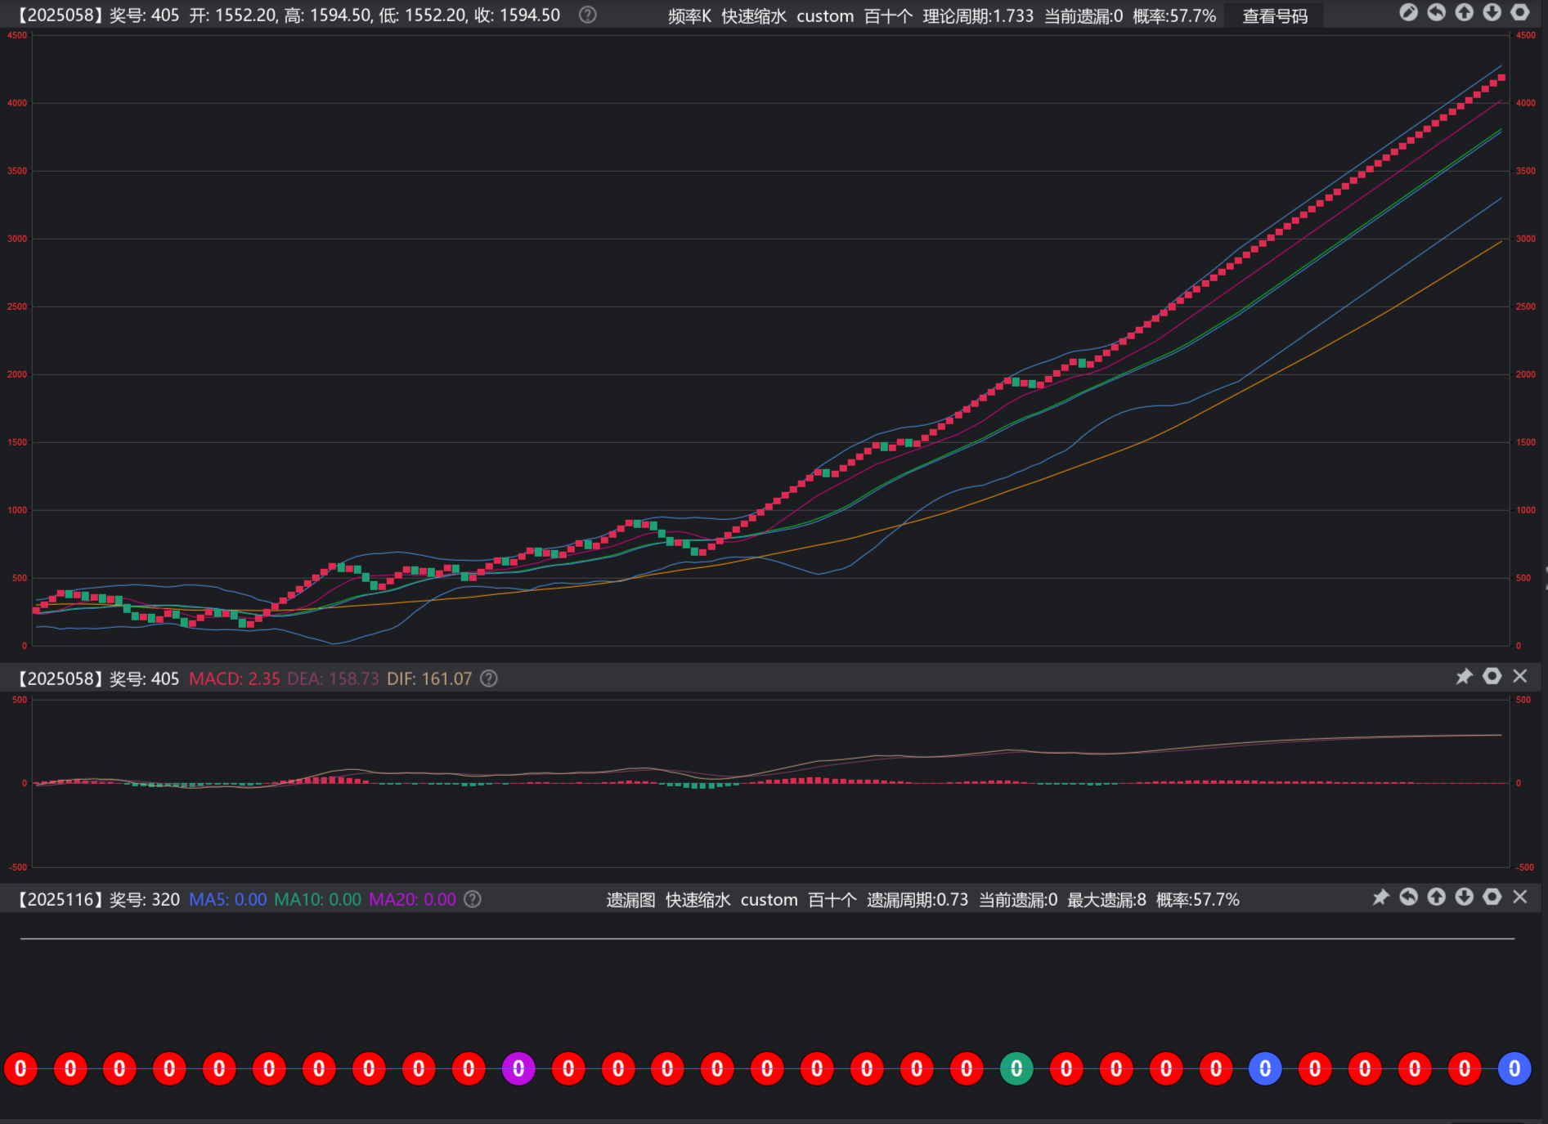Select 频率K chart type label
The width and height of the screenshot is (1548, 1124).
click(x=689, y=16)
